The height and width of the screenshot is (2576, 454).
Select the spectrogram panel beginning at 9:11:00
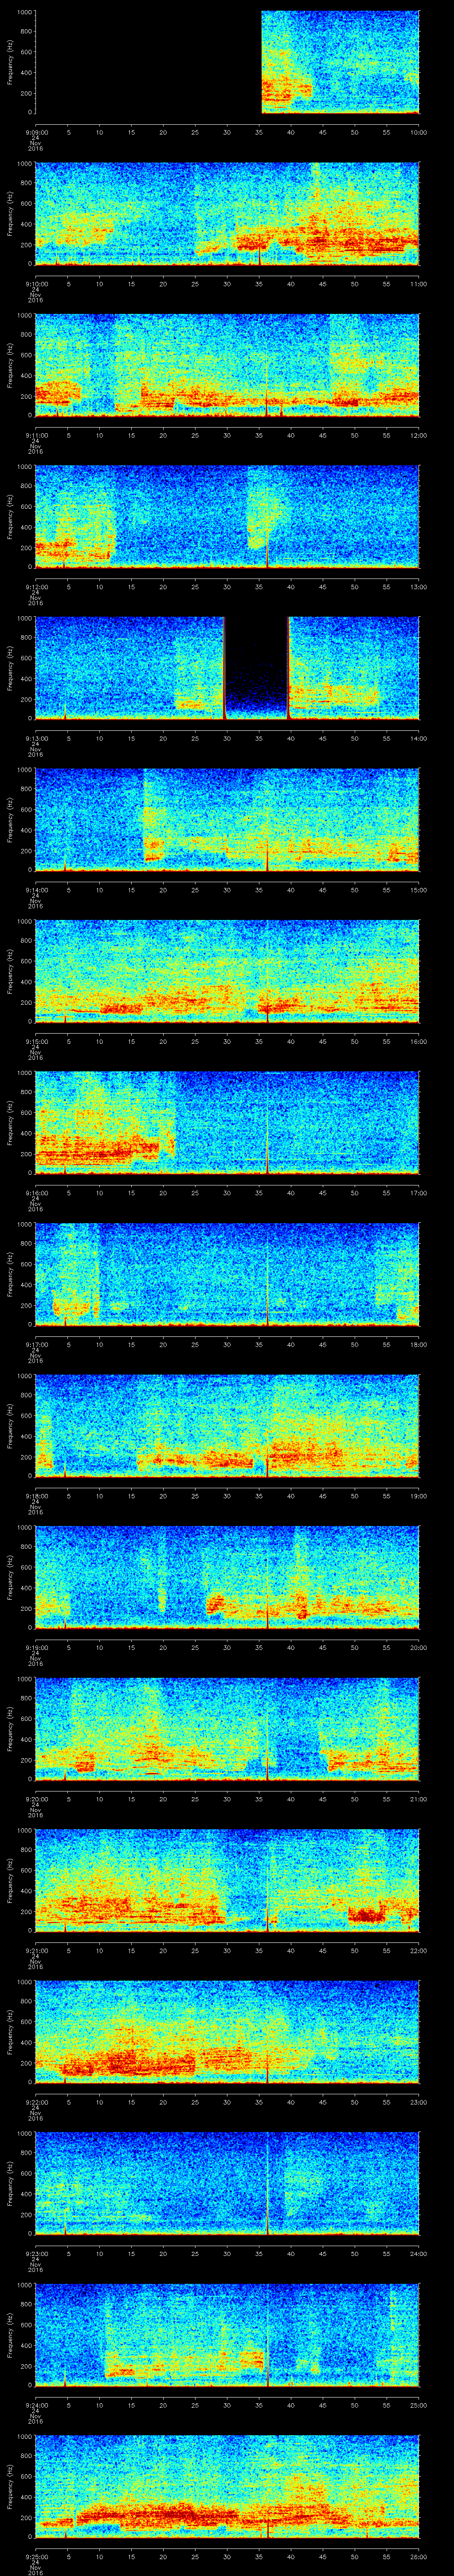point(227,365)
